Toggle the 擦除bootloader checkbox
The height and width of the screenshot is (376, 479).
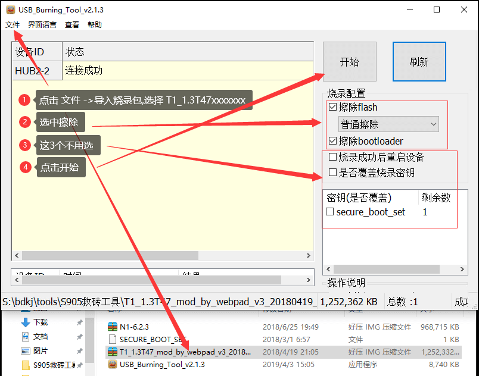[332, 141]
